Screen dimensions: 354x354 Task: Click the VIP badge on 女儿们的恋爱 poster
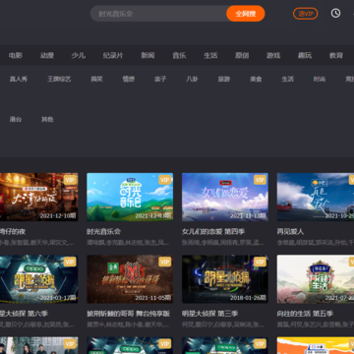click(x=260, y=180)
